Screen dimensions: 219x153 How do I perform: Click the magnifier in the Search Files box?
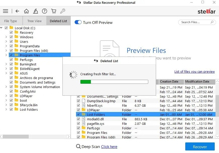pyautogui.click(x=212, y=22)
